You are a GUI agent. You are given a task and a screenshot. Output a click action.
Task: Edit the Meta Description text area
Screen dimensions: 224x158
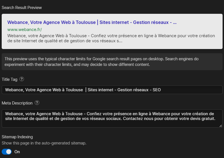coord(112,119)
